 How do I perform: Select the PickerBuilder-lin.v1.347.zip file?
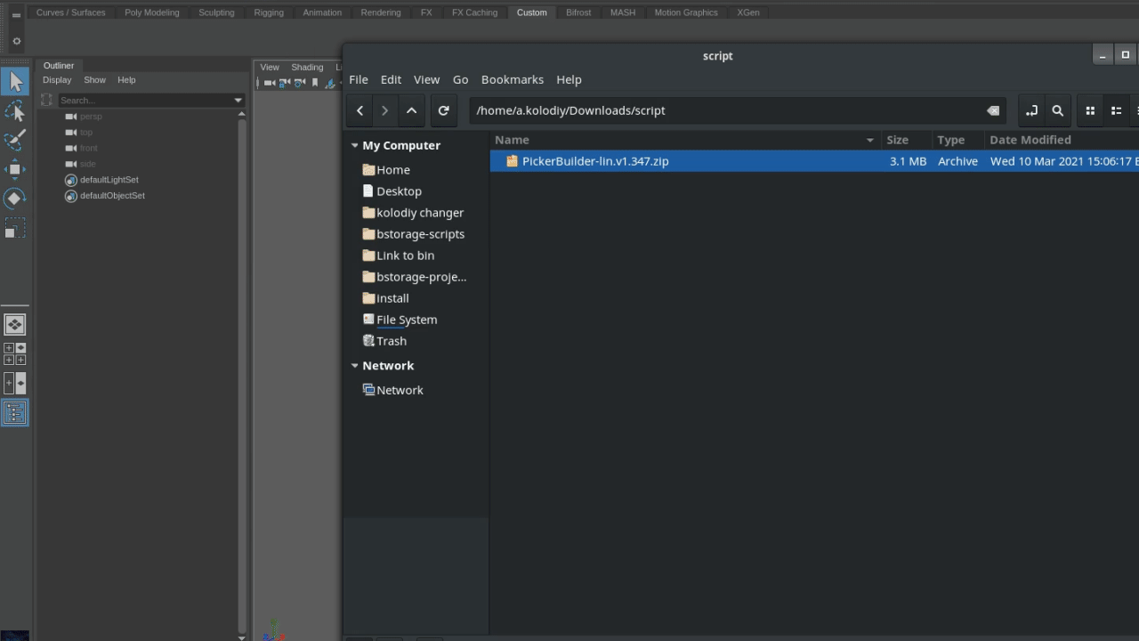594,161
